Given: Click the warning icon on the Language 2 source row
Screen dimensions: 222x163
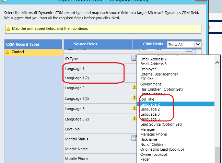Looking at the screenshot, I should (134, 87).
